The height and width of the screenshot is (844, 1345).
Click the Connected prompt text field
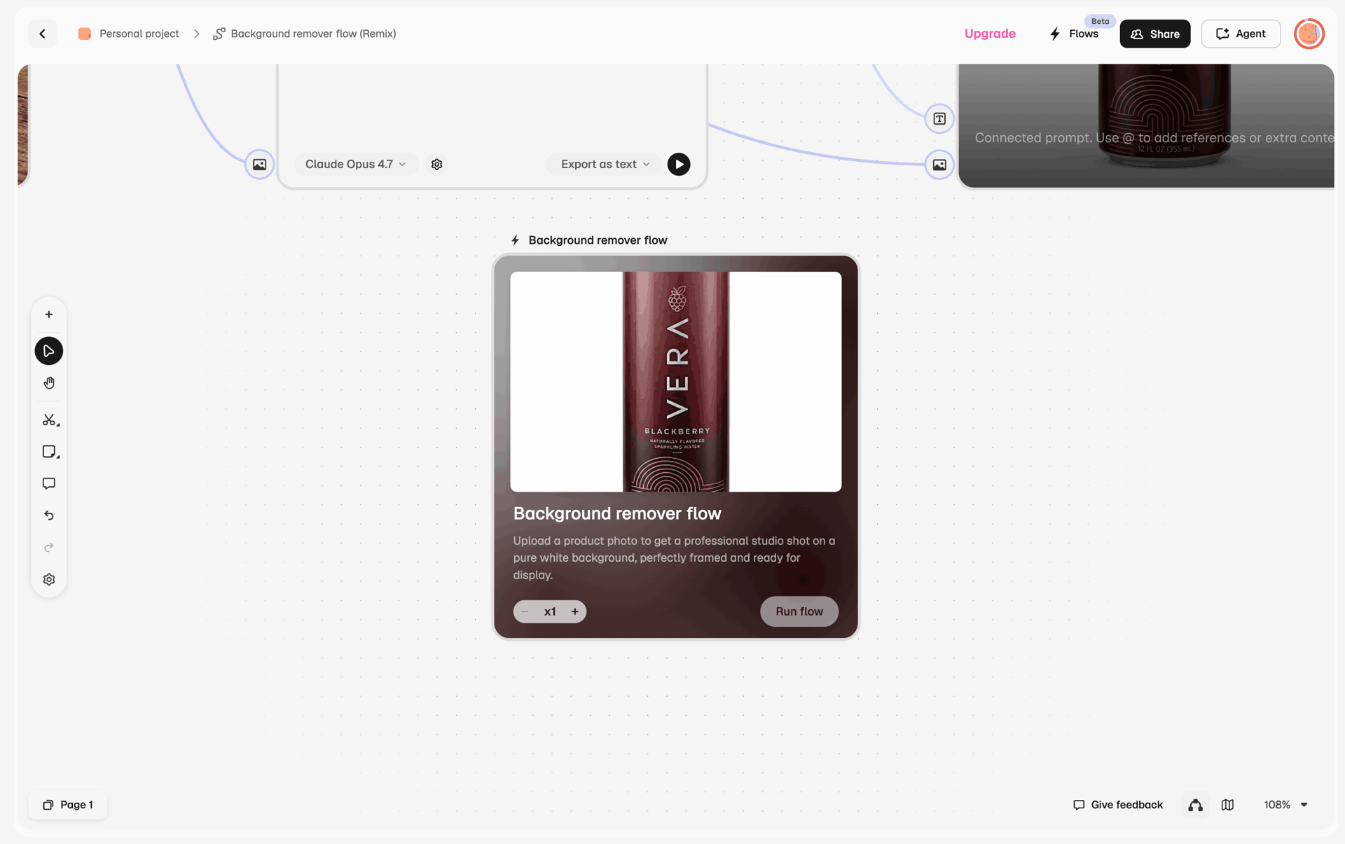1154,138
